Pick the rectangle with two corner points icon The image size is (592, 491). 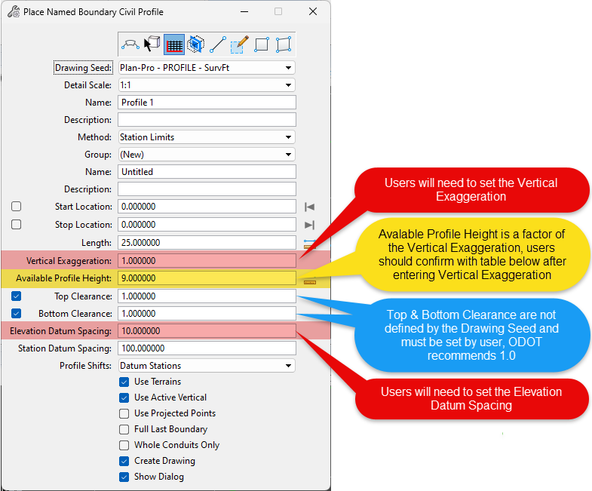261,44
